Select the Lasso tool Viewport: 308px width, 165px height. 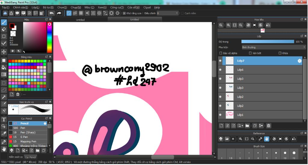[4, 90]
